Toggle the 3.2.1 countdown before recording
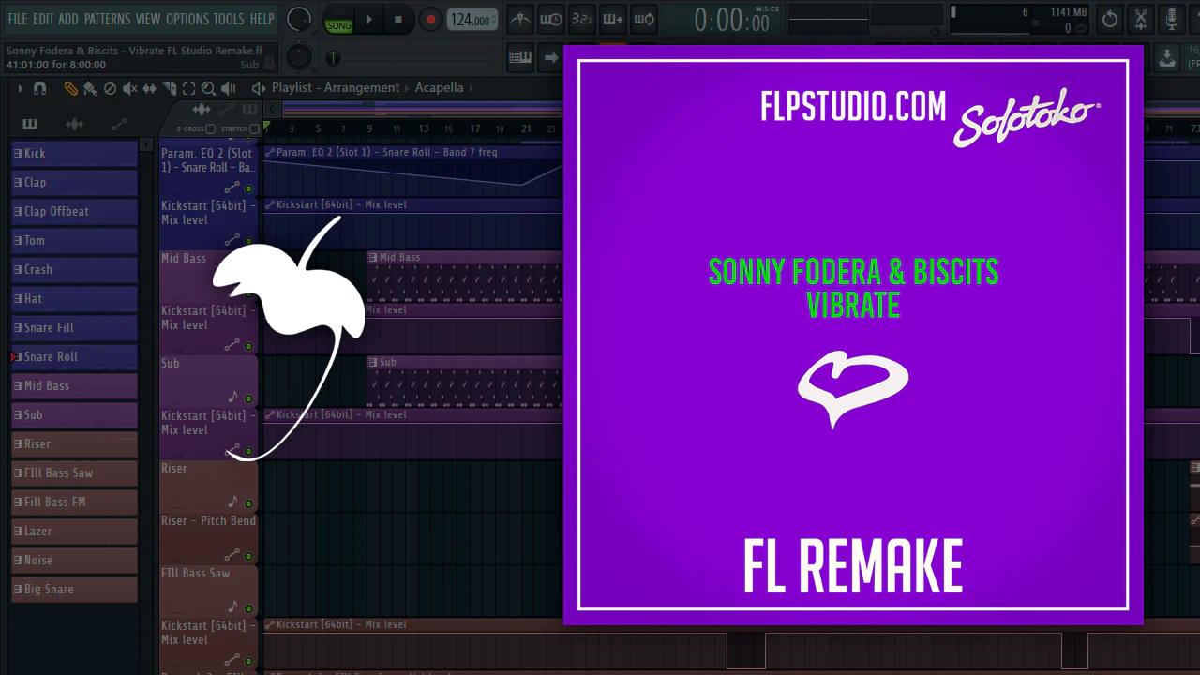Viewport: 1200px width, 675px height. click(x=581, y=19)
